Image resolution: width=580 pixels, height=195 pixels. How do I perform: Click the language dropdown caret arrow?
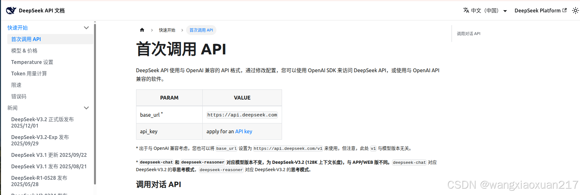pyautogui.click(x=505, y=11)
